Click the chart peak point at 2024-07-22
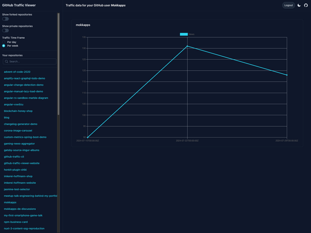Image resolution: width=311 pixels, height=233 pixels. (187, 46)
